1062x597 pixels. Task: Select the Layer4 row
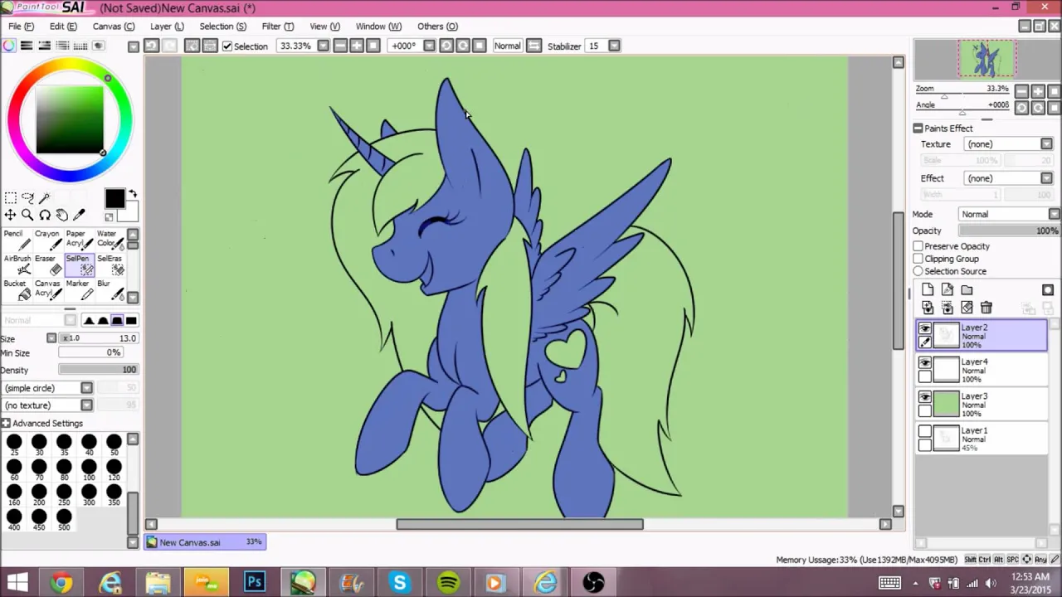[x=982, y=370]
